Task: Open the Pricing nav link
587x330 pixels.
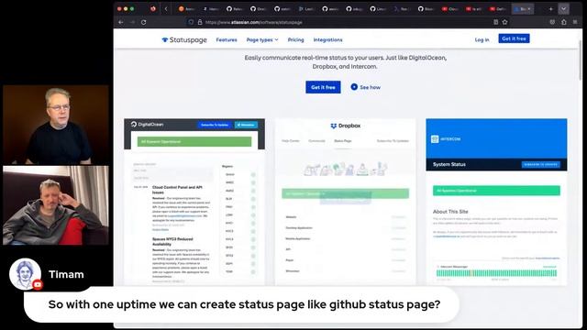Action: tap(295, 39)
